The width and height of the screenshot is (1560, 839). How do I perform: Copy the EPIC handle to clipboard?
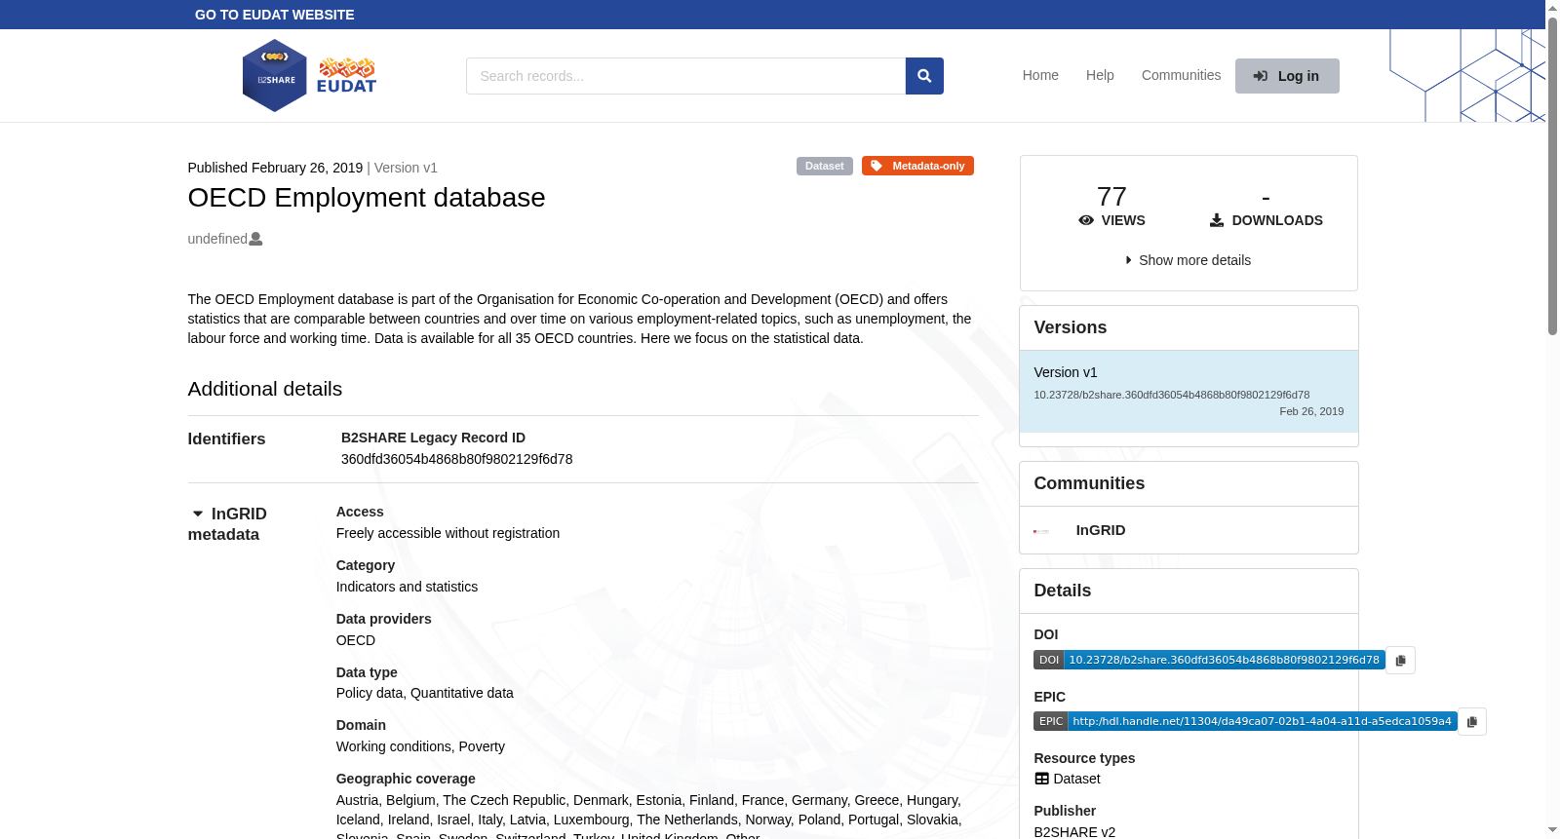[1472, 721]
